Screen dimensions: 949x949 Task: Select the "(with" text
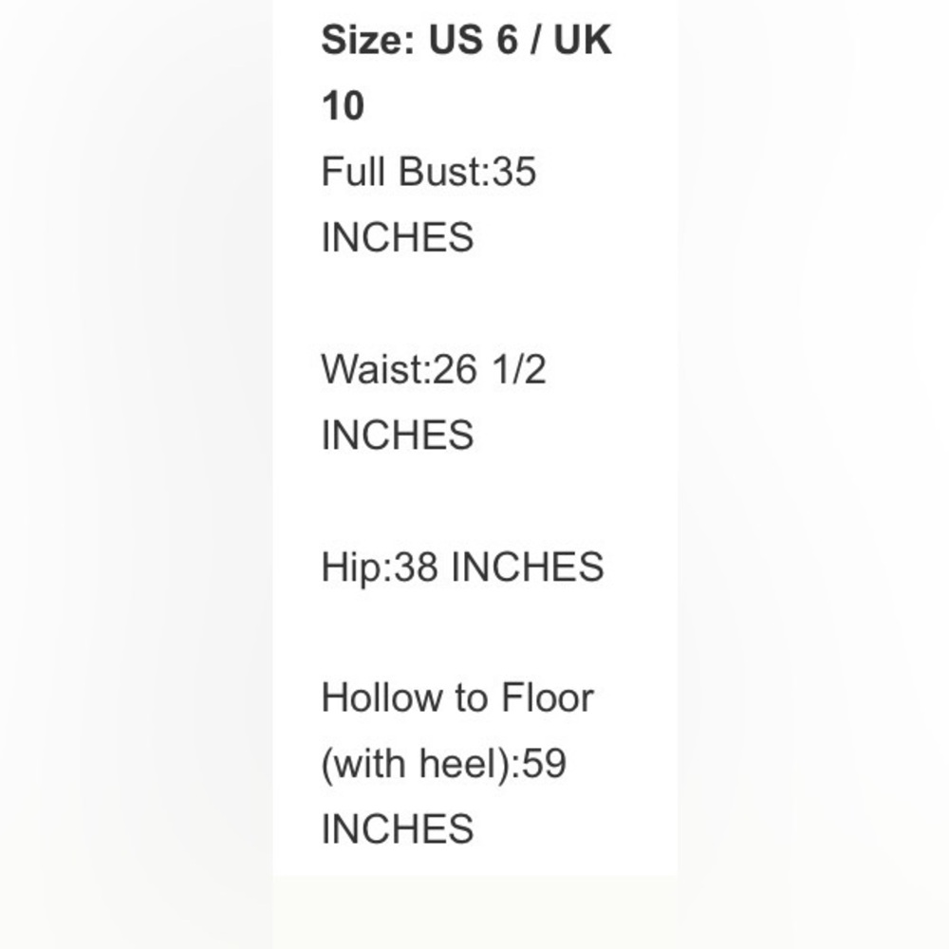tap(363, 764)
